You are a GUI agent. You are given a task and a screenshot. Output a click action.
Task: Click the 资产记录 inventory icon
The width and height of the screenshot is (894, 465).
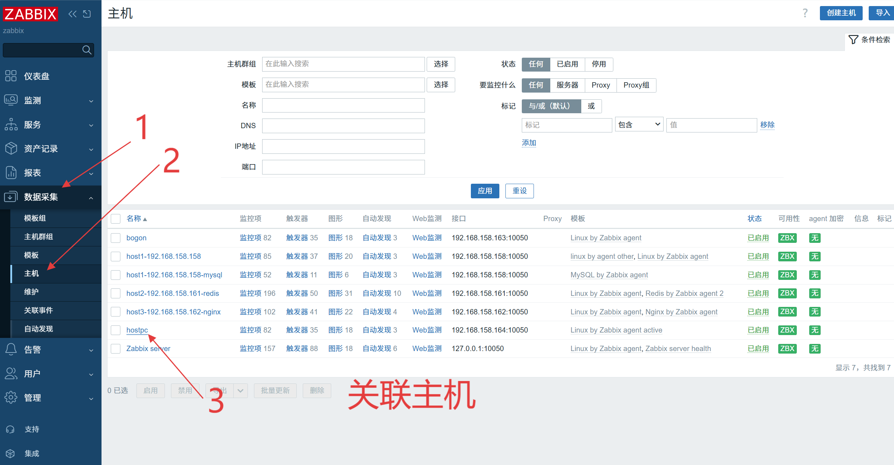pyautogui.click(x=11, y=148)
